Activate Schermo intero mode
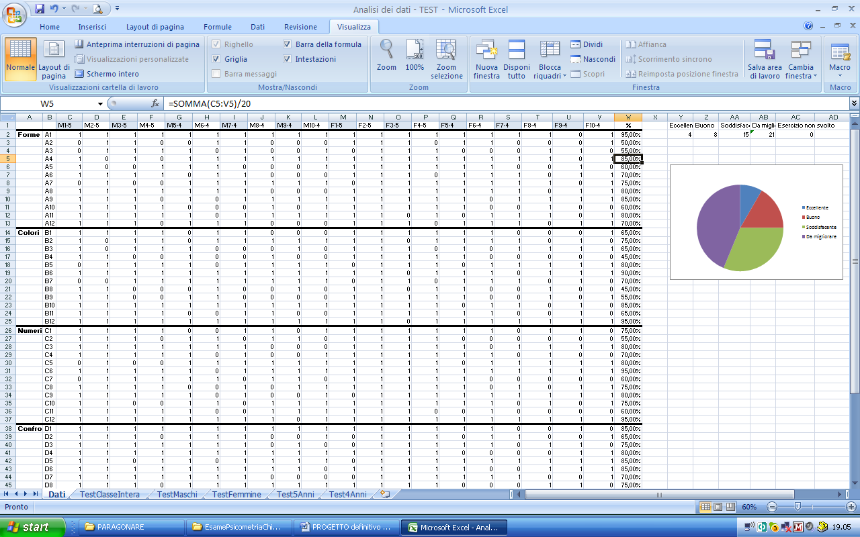 coord(107,74)
